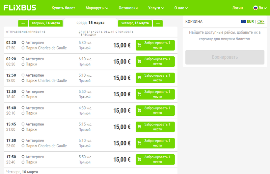Image resolution: width=270 pixels, height=174 pixels.
Task: Select EUR as currency
Action: click(250, 22)
